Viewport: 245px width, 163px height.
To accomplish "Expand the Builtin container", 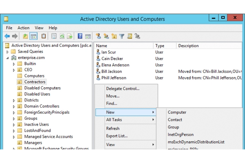I will (14, 64).
